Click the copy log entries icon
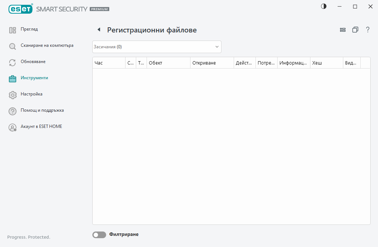The width and height of the screenshot is (378, 247). (355, 29)
